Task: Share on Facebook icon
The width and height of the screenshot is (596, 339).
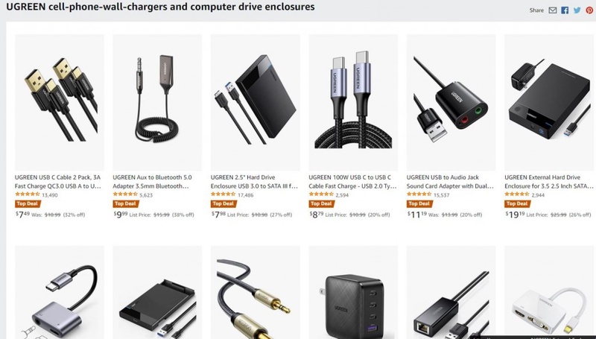Action: point(565,10)
